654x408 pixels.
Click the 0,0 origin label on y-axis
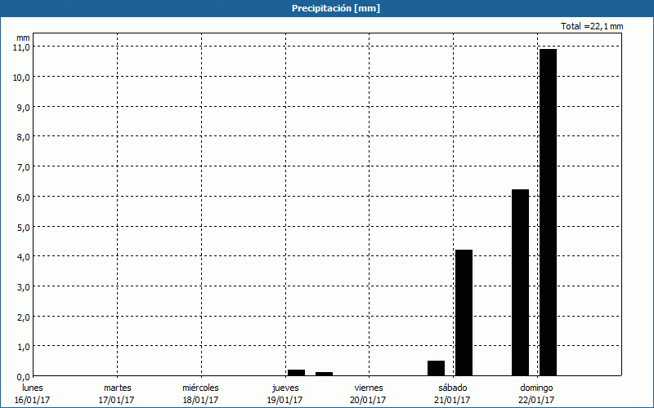click(21, 376)
